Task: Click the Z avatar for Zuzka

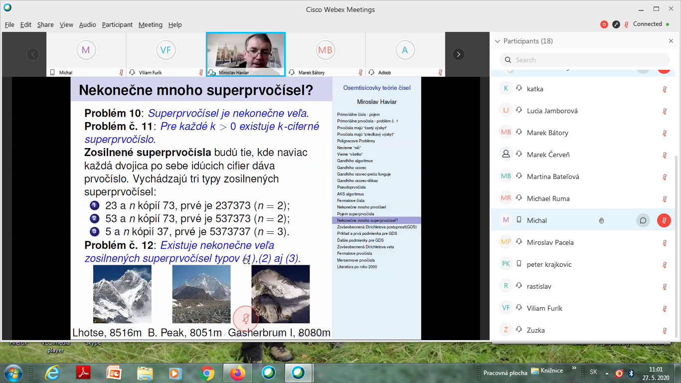Action: click(x=506, y=330)
